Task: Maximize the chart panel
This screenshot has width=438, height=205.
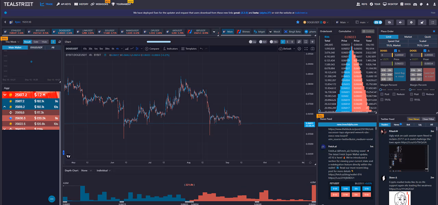Action: (306, 42)
